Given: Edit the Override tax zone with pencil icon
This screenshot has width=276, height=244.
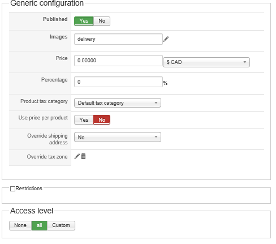Looking at the screenshot, I should tap(77, 156).
